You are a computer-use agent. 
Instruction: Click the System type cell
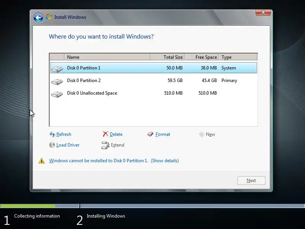coord(229,68)
